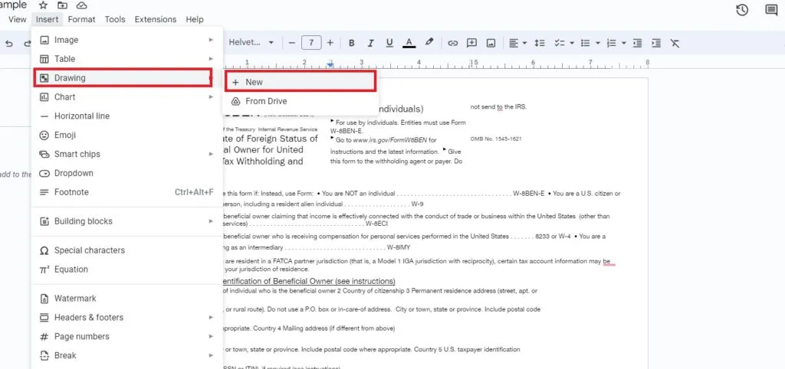Click the 'Identification of Beneficial Owner' heading
Viewport: 785px width, 369px height.
coord(308,281)
